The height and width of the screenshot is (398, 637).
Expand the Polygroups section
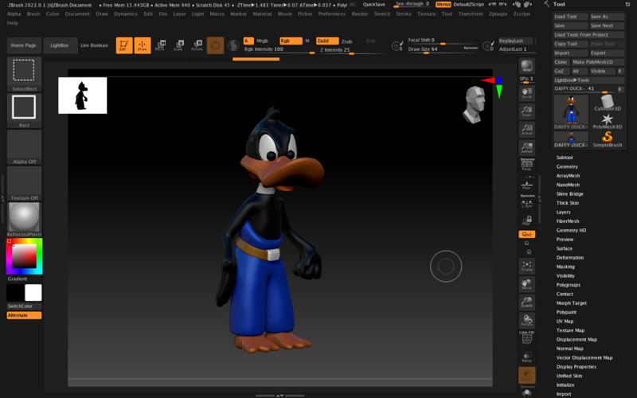point(569,285)
